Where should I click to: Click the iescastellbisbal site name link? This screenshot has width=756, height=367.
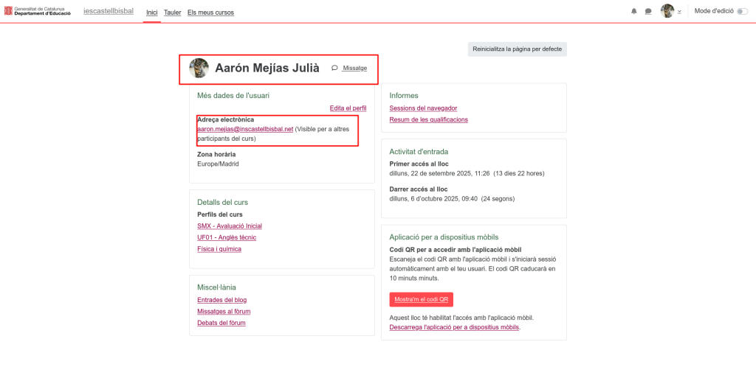(x=109, y=12)
